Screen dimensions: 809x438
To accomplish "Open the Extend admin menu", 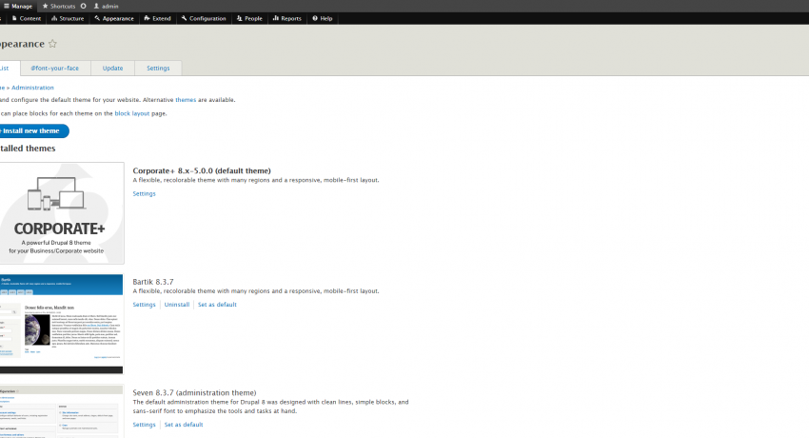I will 157,19.
